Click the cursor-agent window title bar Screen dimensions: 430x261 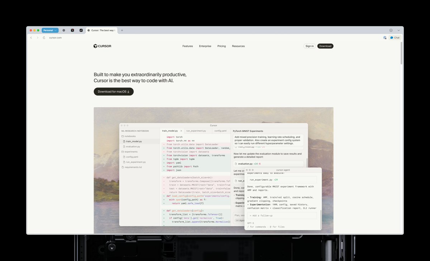283,170
